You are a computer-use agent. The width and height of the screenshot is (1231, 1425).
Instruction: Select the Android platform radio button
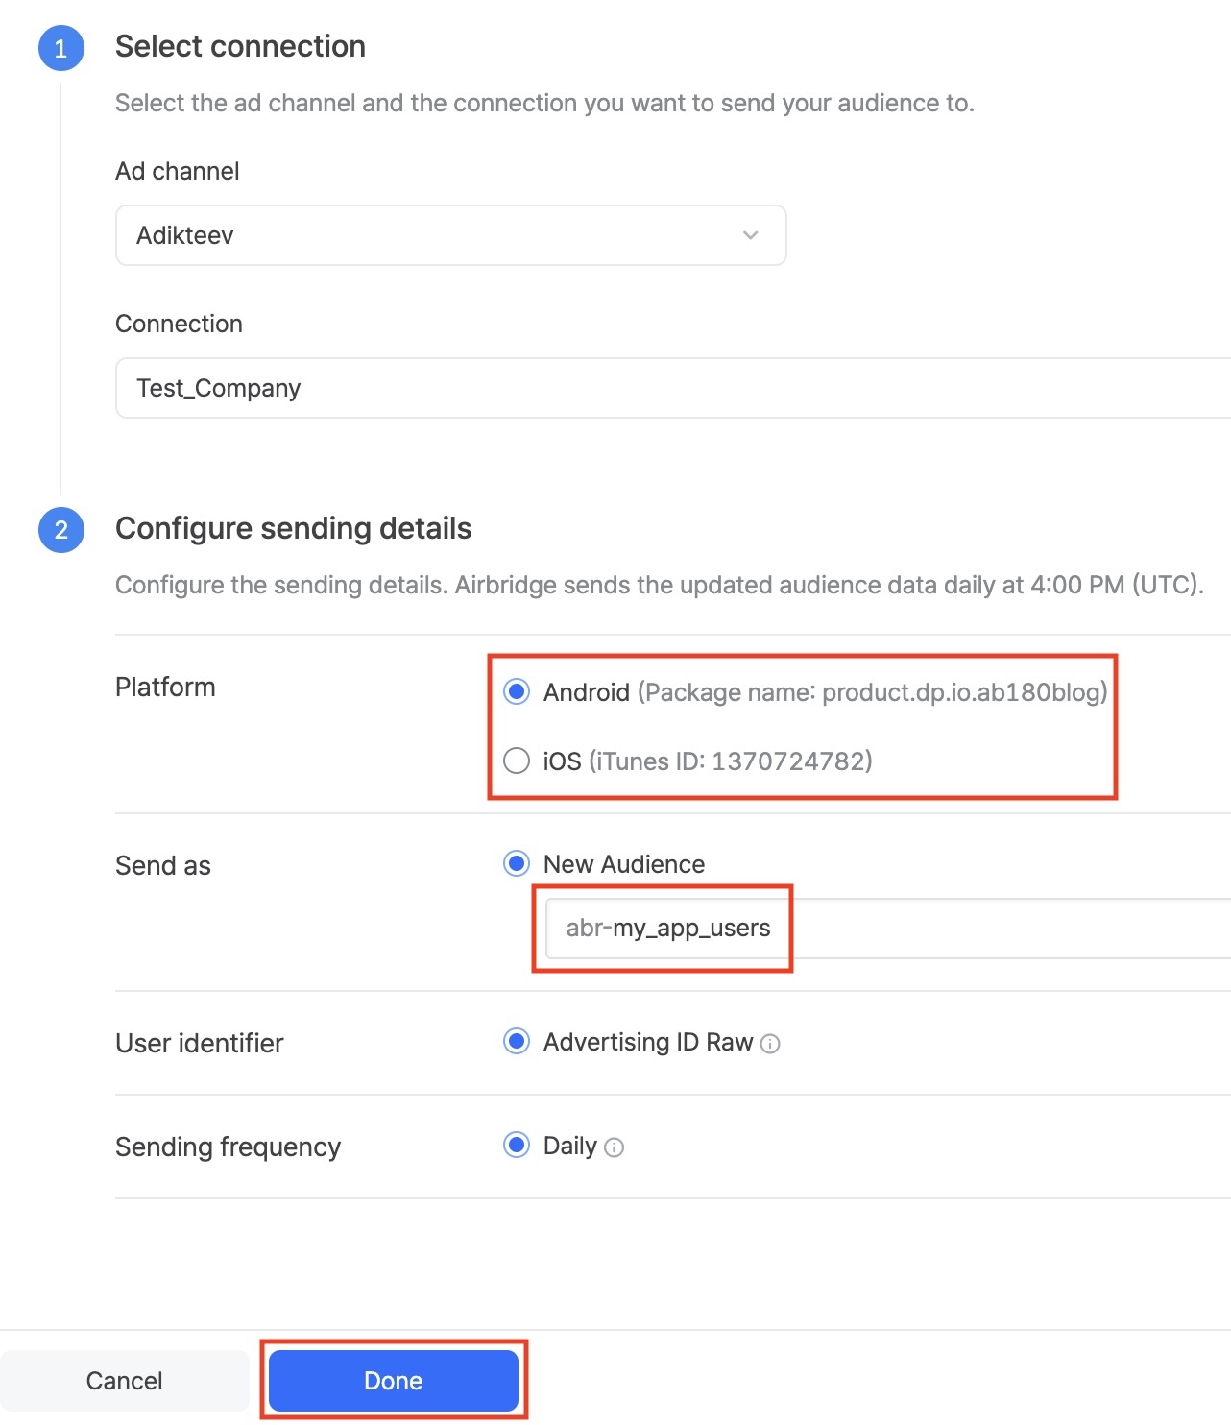click(x=517, y=691)
